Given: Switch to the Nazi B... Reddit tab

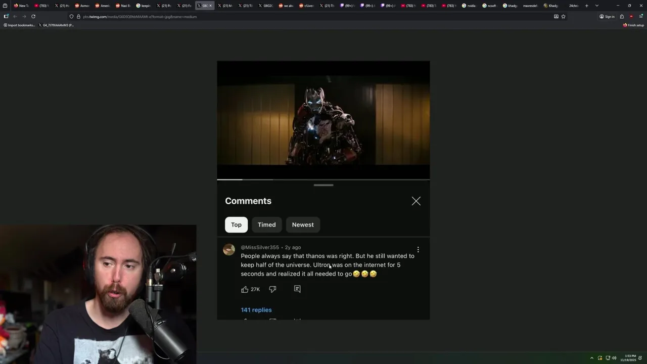Looking at the screenshot, I should coord(123,6).
